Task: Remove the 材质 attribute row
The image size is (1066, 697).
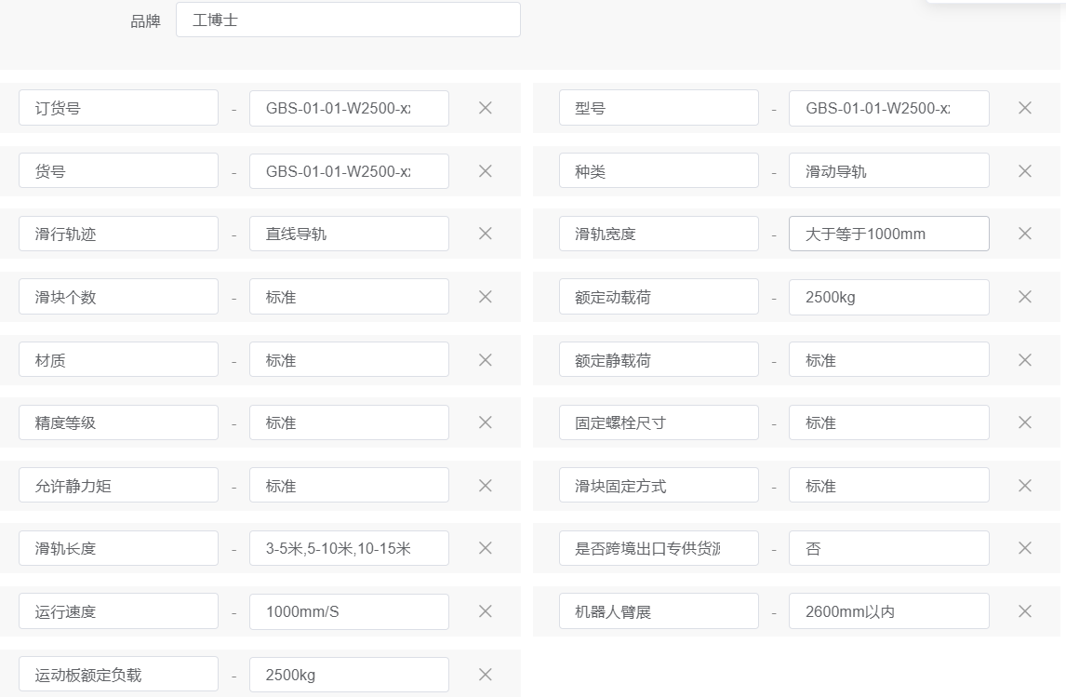Action: coord(485,359)
